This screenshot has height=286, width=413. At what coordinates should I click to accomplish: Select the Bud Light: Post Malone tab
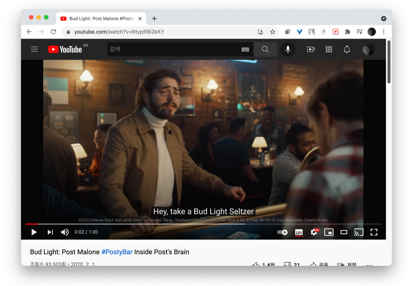(101, 19)
